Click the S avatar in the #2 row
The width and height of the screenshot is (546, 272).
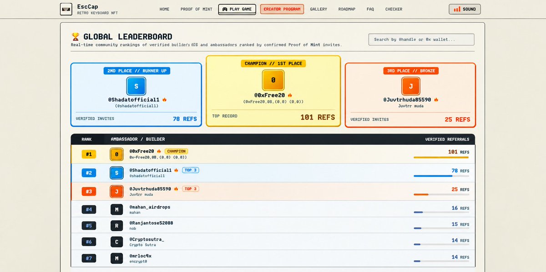point(116,173)
